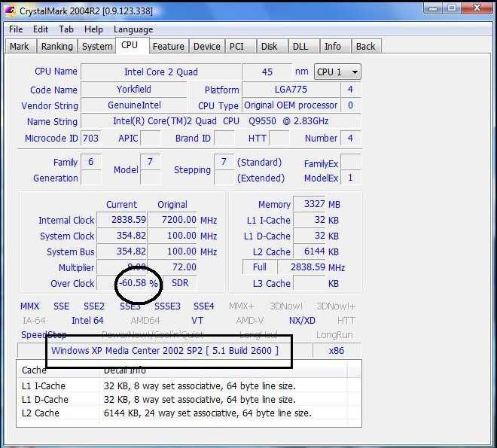Select the L1 D-Cache row in list
The width and height of the screenshot is (497, 448).
pos(188,400)
